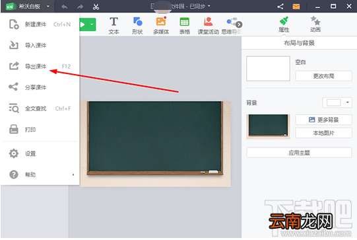The width and height of the screenshot is (357, 240).
Task: Choose 导出课件 menu entry
Action: [x=40, y=66]
